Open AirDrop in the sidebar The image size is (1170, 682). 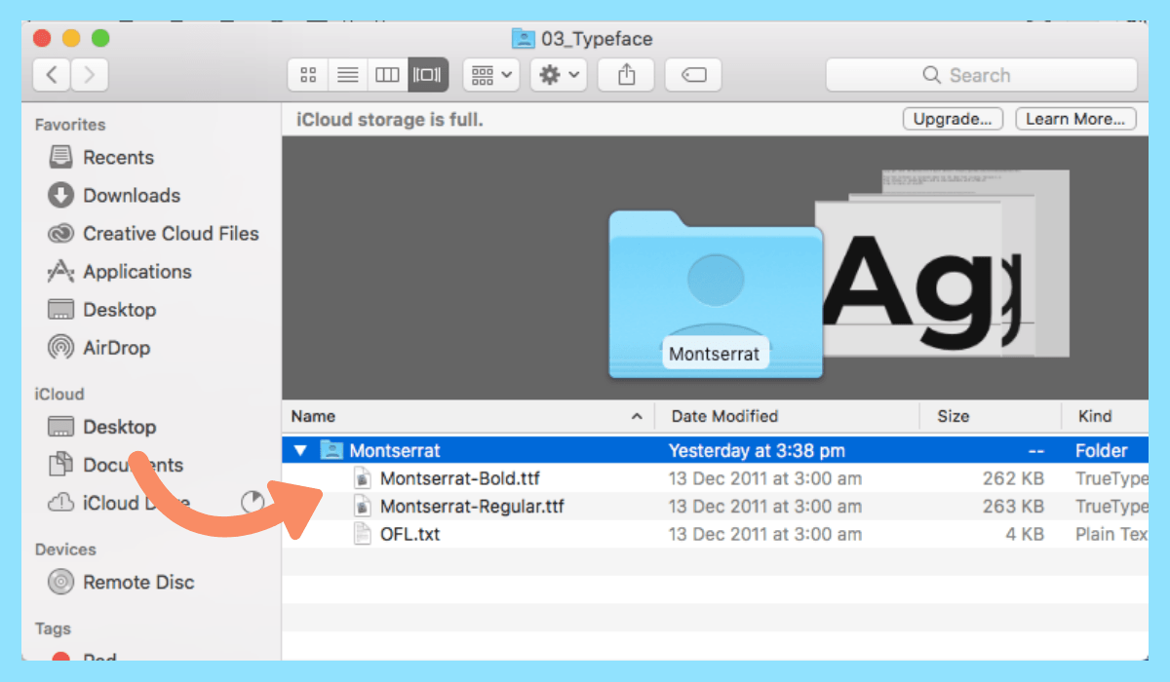pyautogui.click(x=98, y=347)
